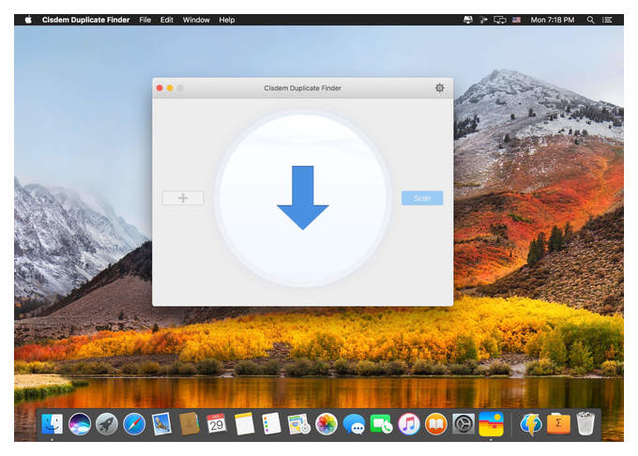Open the Window menu
The image size is (638, 456).
tap(196, 20)
